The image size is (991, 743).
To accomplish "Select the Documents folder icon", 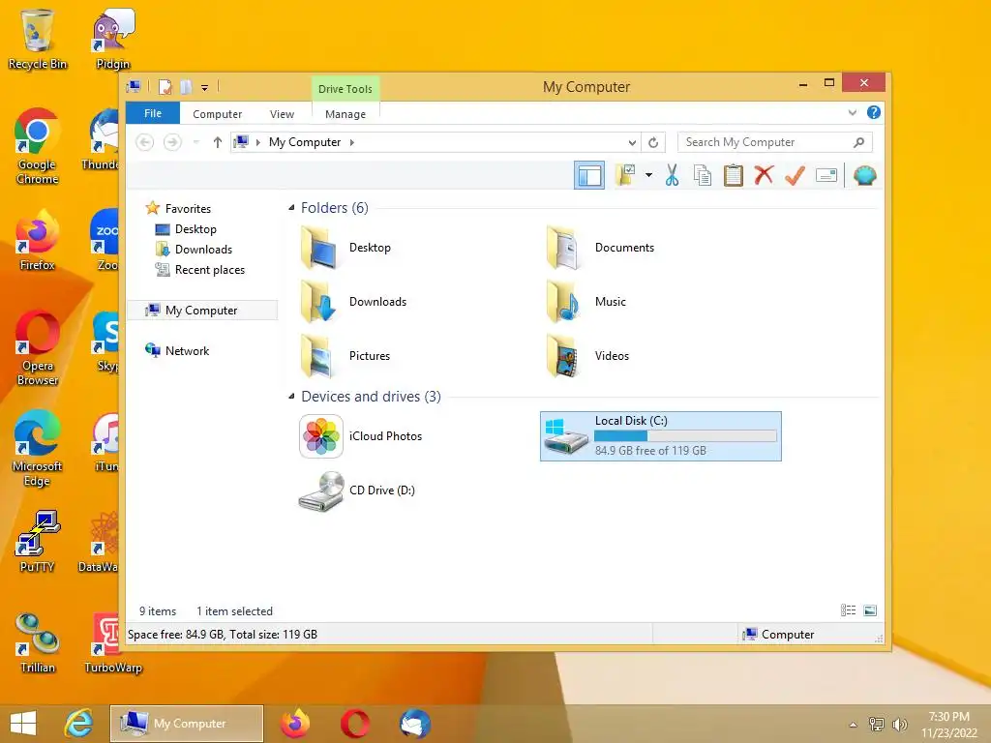I will coord(563,248).
